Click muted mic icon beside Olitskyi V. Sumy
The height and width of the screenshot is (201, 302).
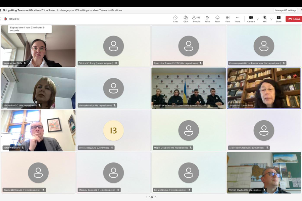click(116, 63)
